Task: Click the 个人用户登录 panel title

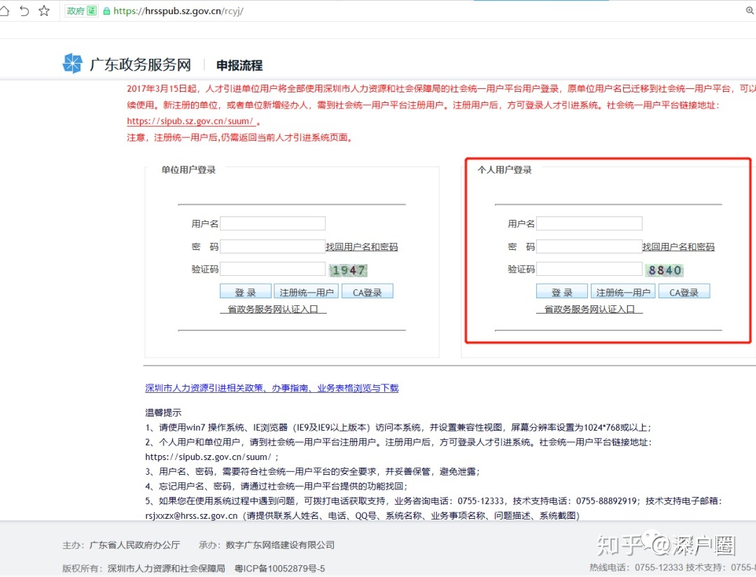Action: (505, 170)
